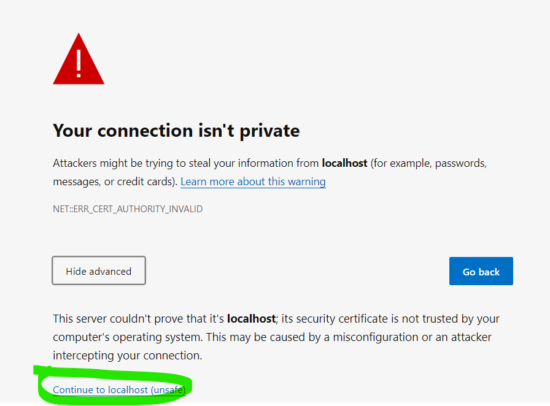Select the exclamation mark inside the warning triangle
The height and width of the screenshot is (406, 550).
pos(78,63)
